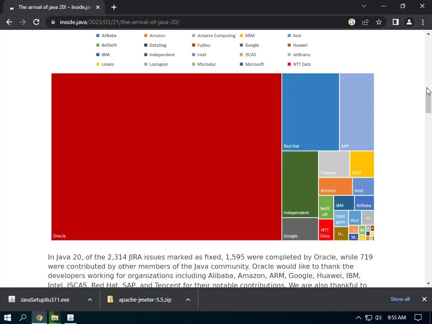Click the IBM treemap block
This screenshot has height=324, width=432.
click(x=344, y=203)
